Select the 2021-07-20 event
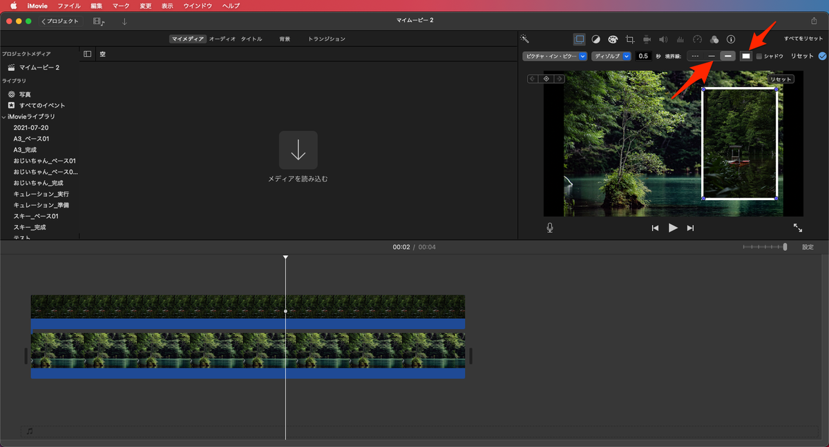This screenshot has width=829, height=447. click(31, 128)
